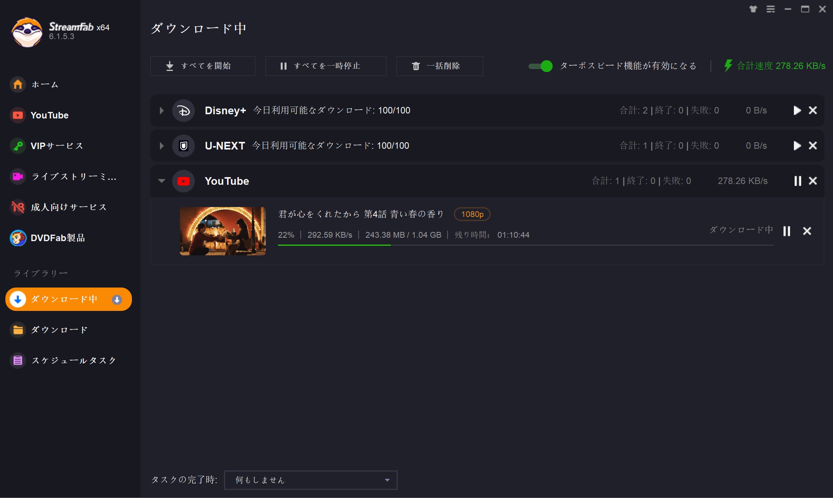Click the 1080p quality badge
This screenshot has width=833, height=498.
click(472, 214)
